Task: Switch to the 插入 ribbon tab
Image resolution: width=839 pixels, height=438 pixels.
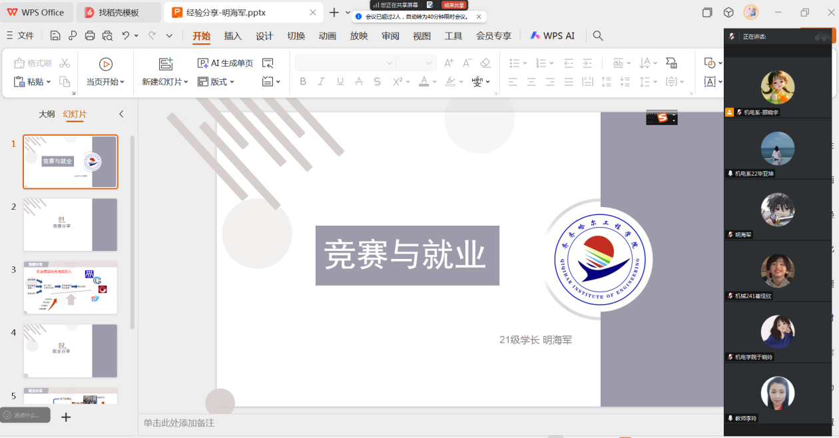Action: point(233,36)
